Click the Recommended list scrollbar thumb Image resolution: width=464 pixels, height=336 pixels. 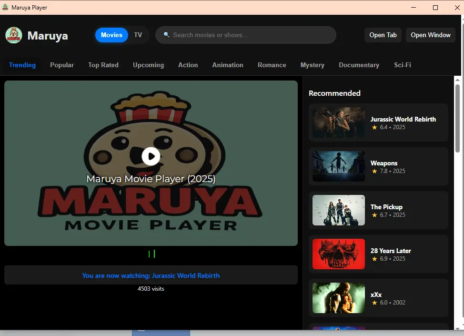coord(457,118)
